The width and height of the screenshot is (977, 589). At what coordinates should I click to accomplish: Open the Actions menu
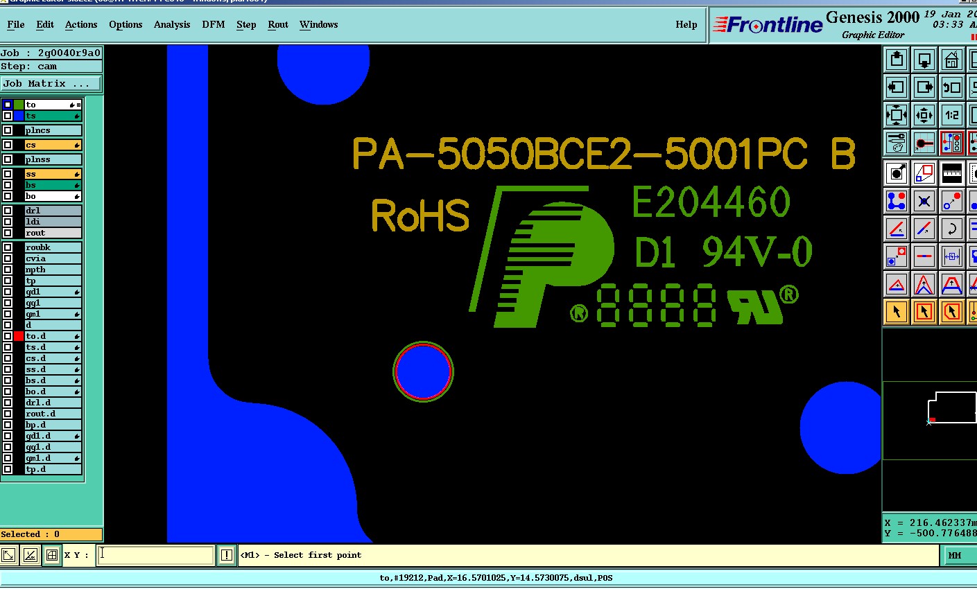81,24
